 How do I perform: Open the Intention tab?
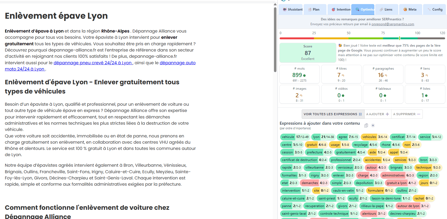click(x=339, y=9)
